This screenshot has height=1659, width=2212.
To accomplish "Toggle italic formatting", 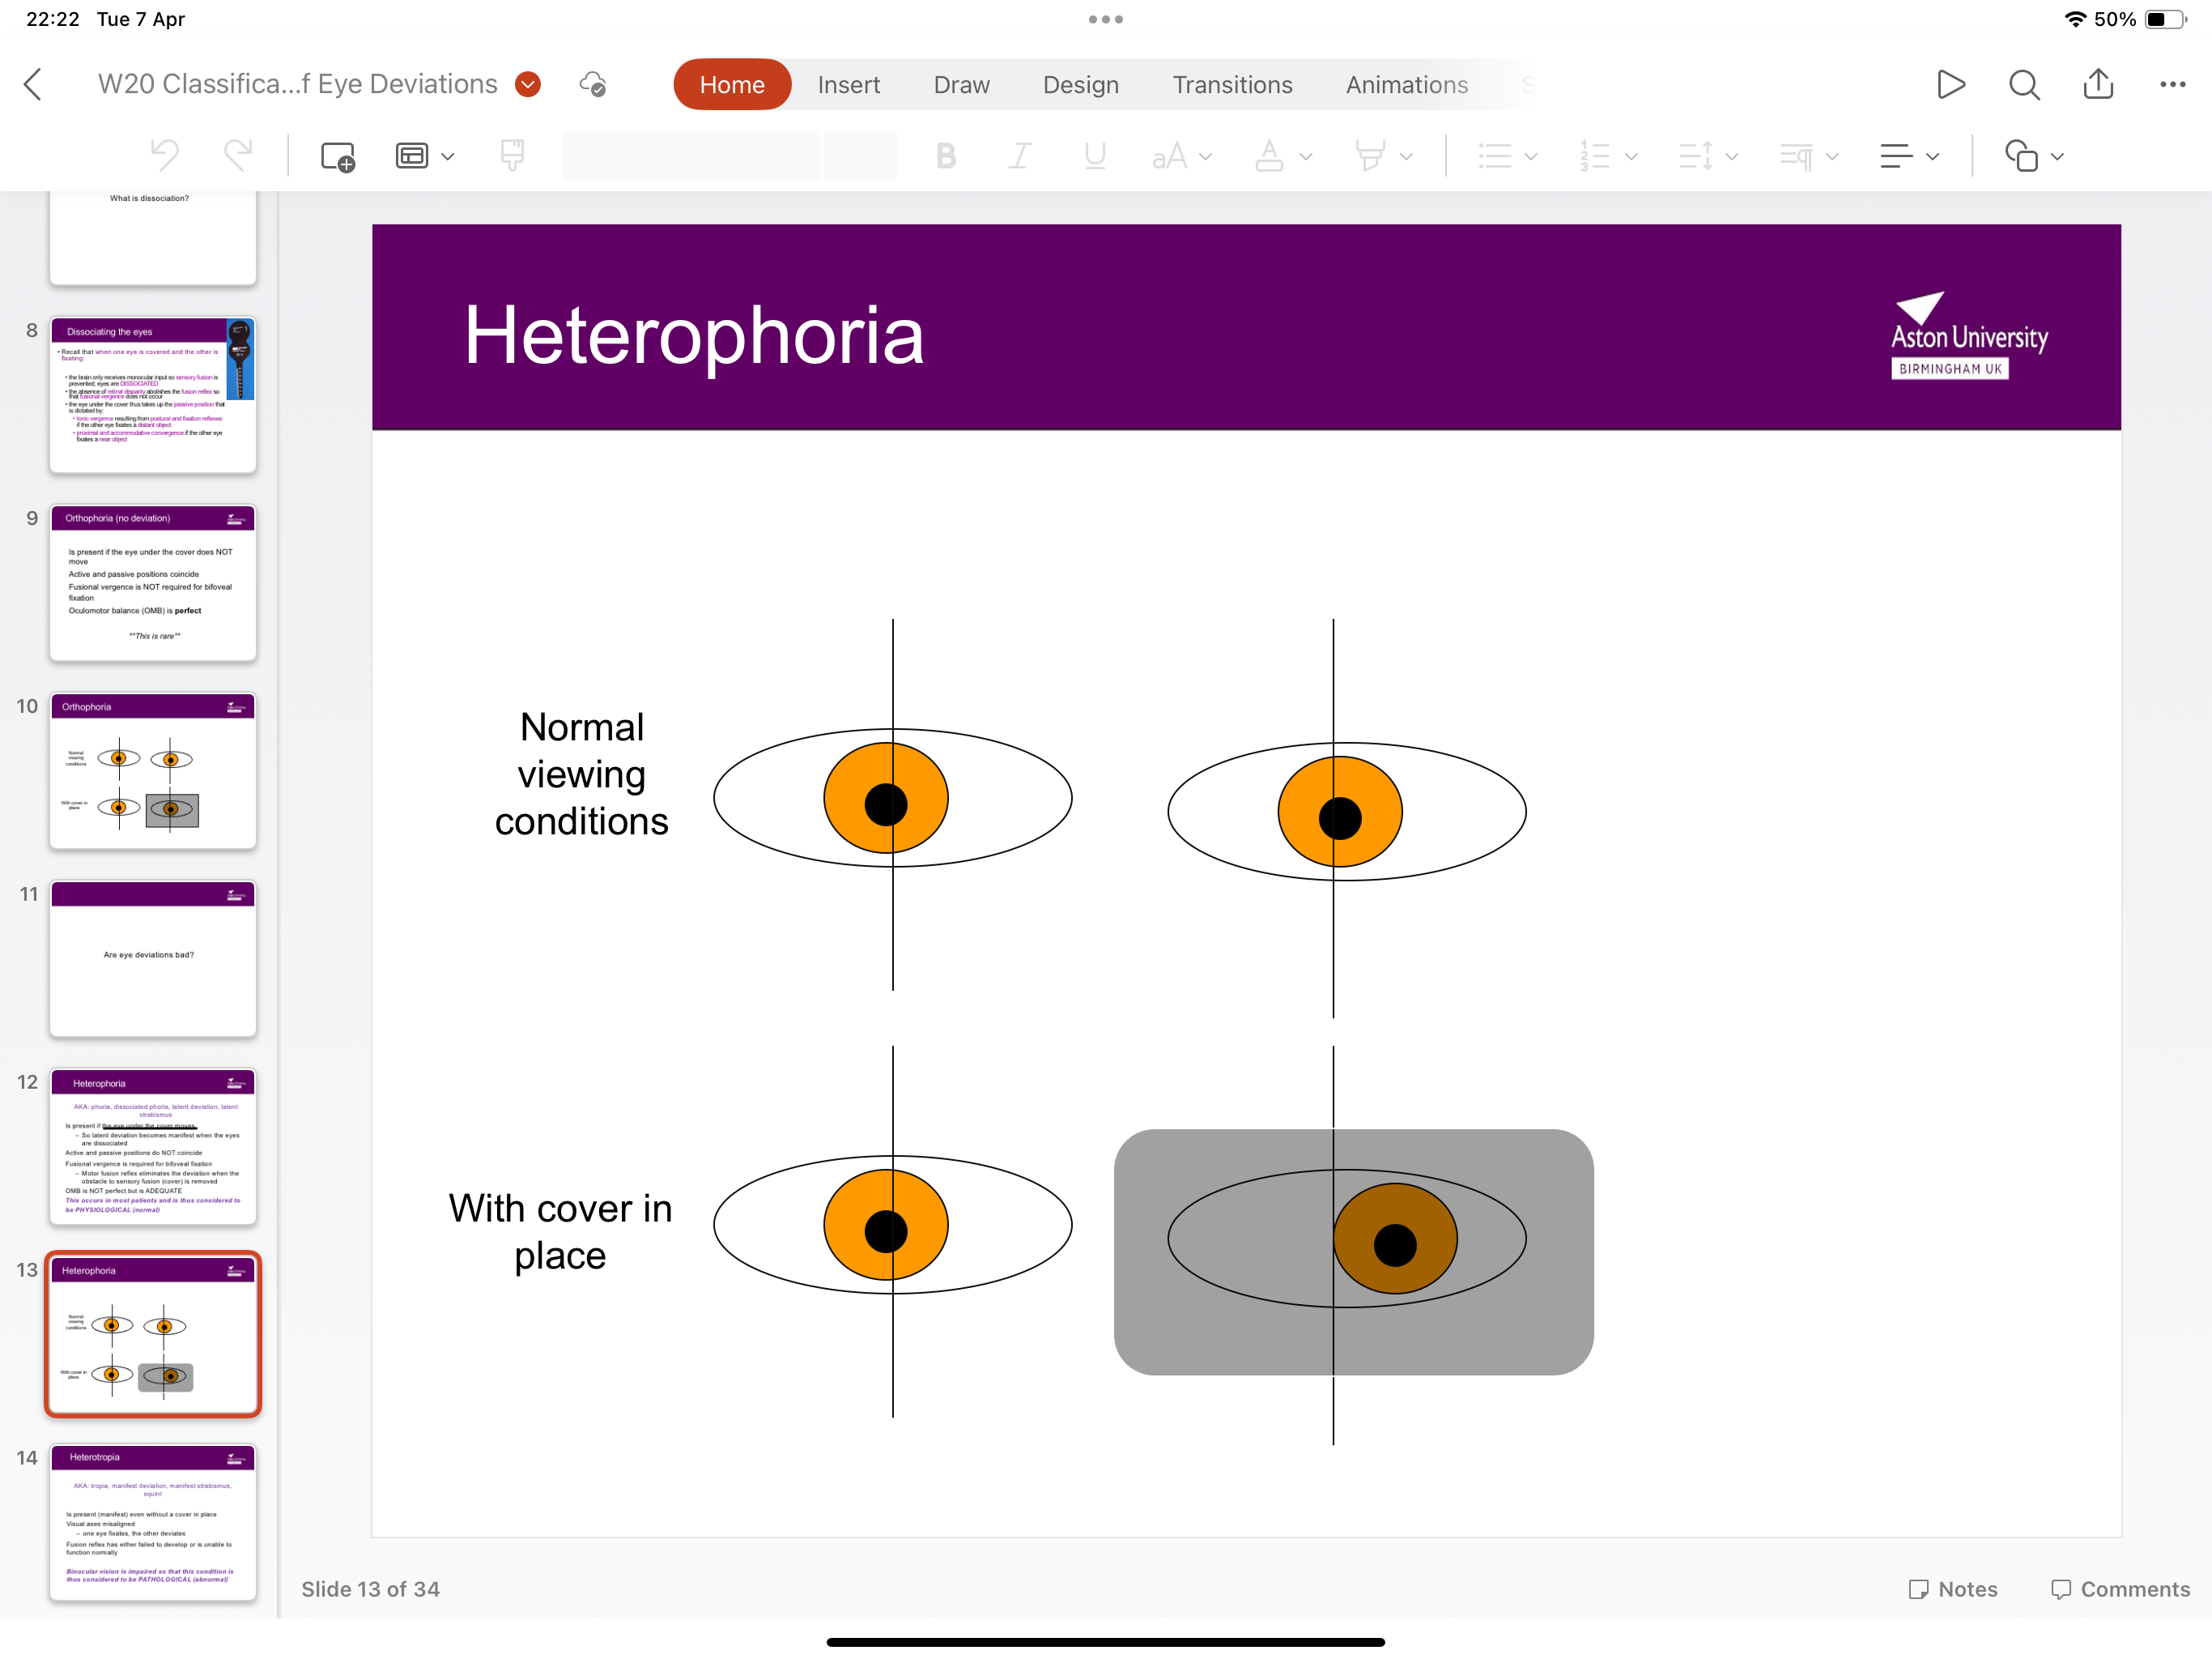I will click(1019, 156).
